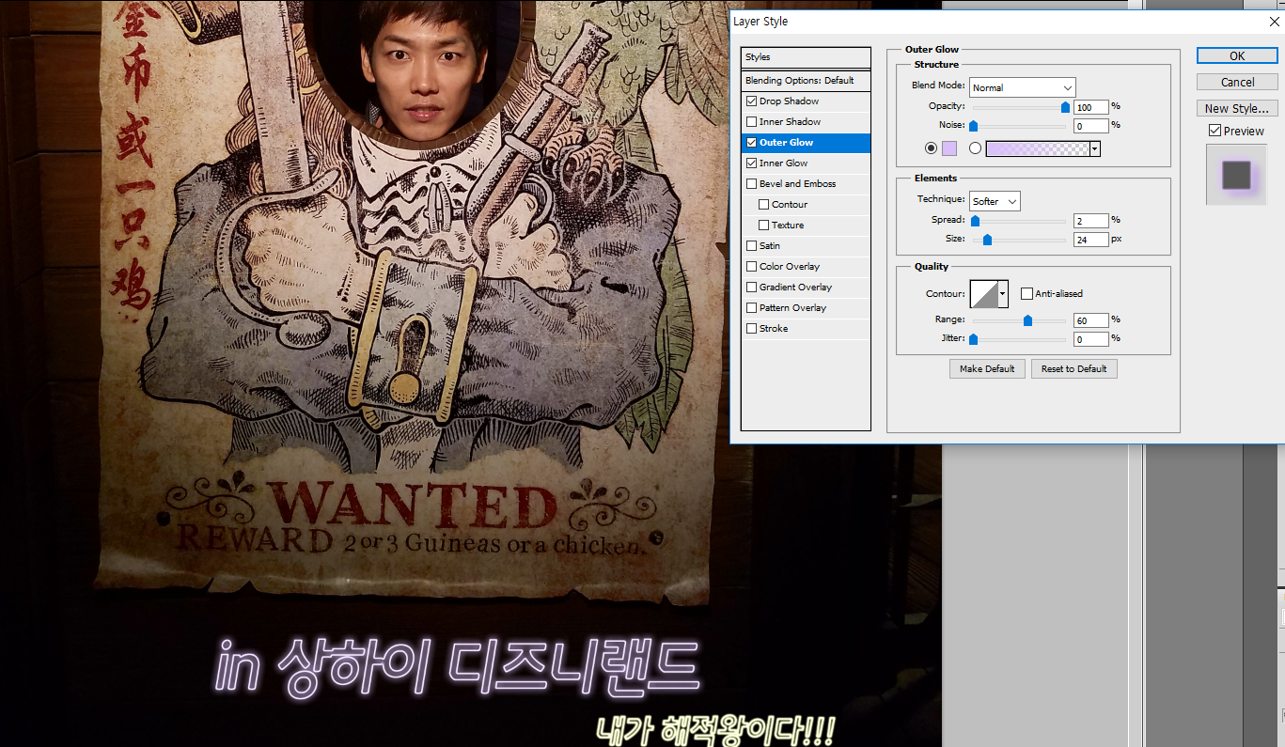The width and height of the screenshot is (1285, 747).
Task: Enable the Inner Shadow checkbox
Action: 751,122
